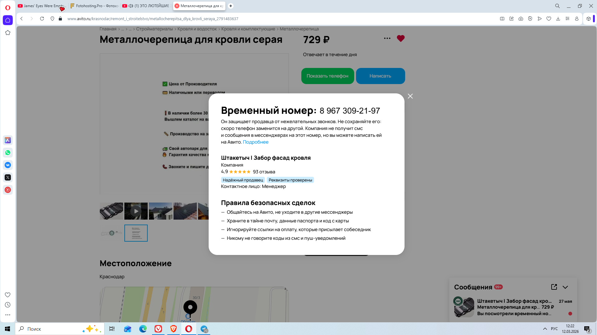Play the video thumbnail in gallery
This screenshot has height=335, width=597.
(x=136, y=211)
